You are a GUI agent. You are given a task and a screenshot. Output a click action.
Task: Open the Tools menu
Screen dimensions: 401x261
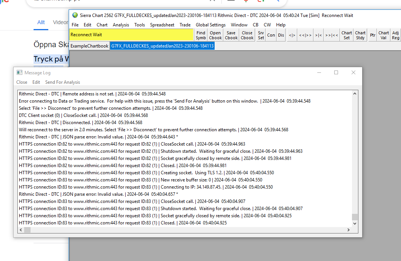click(x=140, y=25)
